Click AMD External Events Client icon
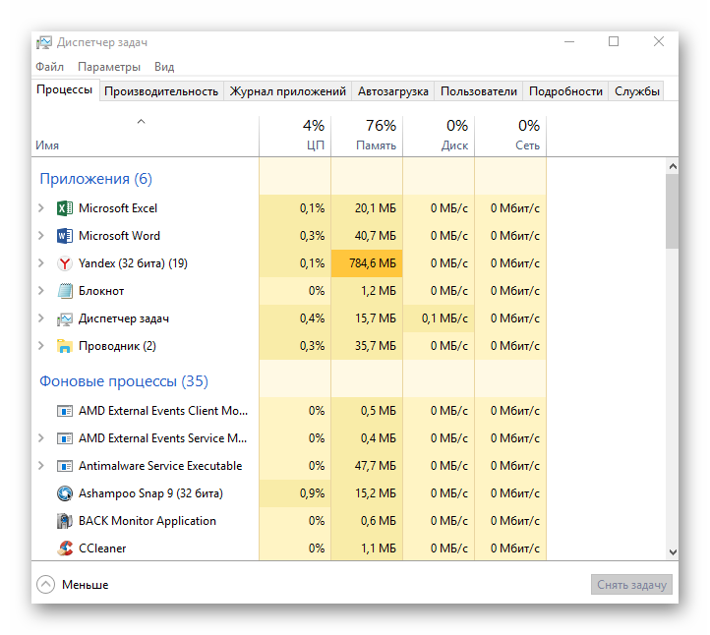The width and height of the screenshot is (710, 635). tap(64, 411)
